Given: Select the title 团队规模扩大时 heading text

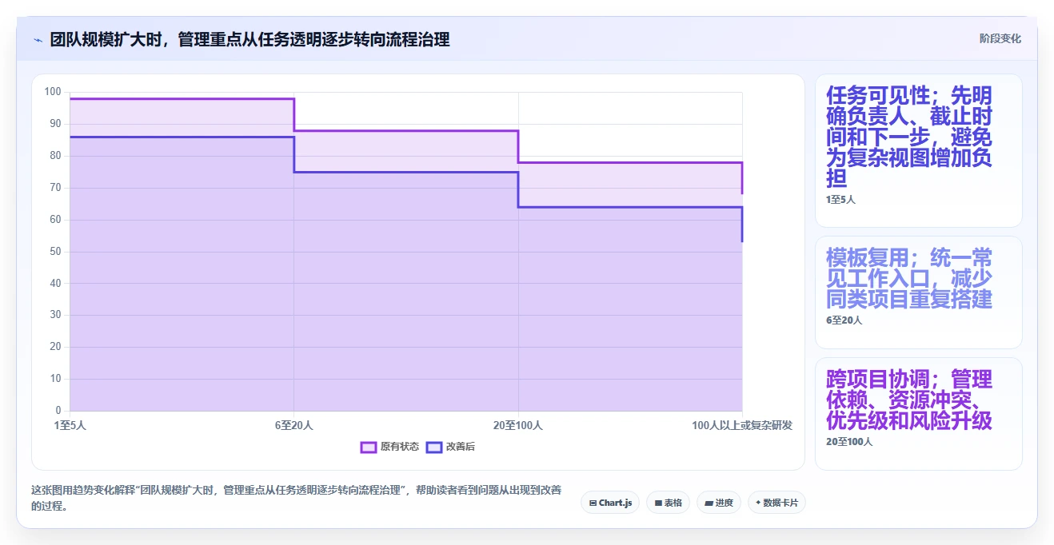Looking at the screenshot, I should pos(250,39).
